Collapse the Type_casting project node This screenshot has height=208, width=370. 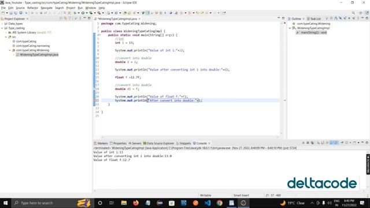pyautogui.click(x=2, y=28)
